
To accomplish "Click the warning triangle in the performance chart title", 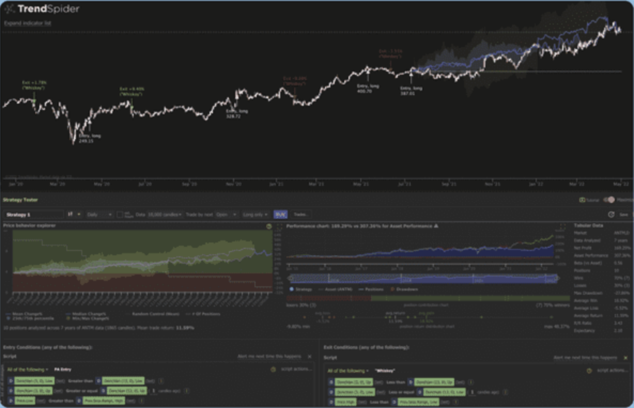I will [435, 226].
